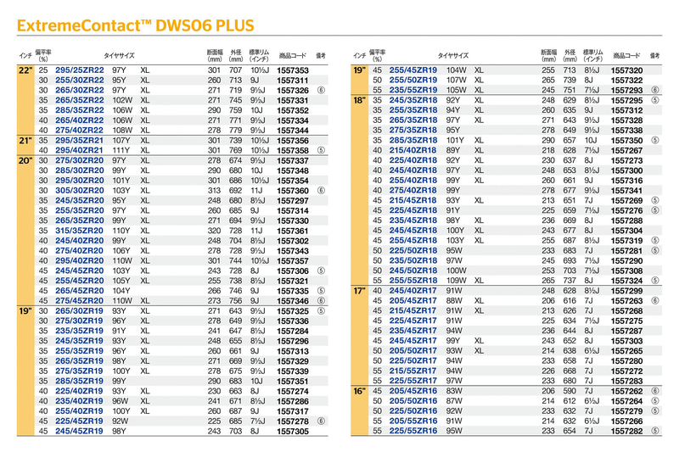Click circled note mark in 1557282 row
The image size is (679, 452).
pos(655,431)
